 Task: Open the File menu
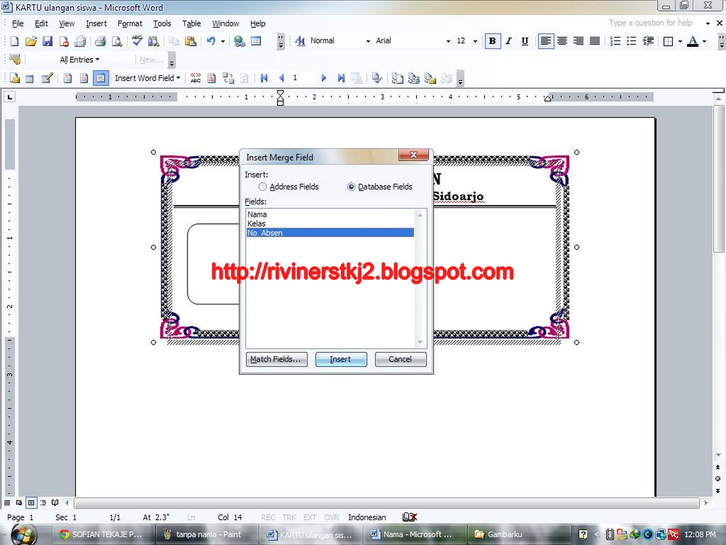(x=18, y=24)
